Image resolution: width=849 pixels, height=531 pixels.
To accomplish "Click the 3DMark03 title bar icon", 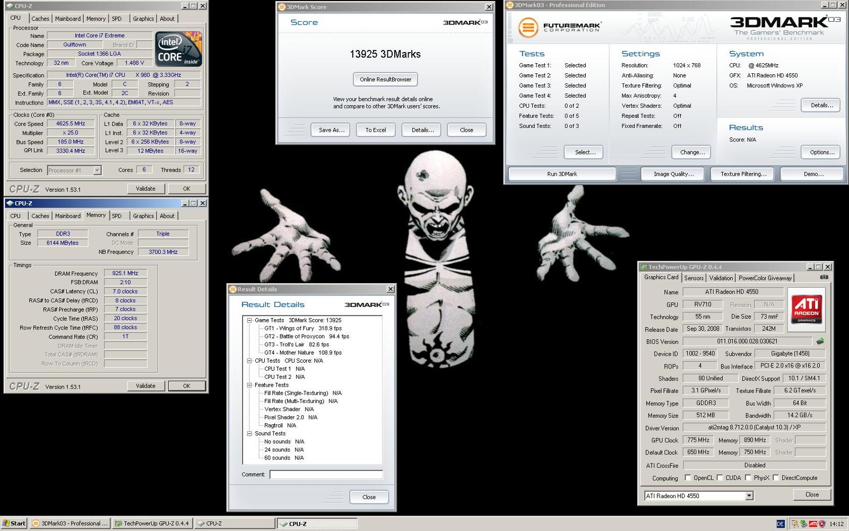I will (510, 5).
